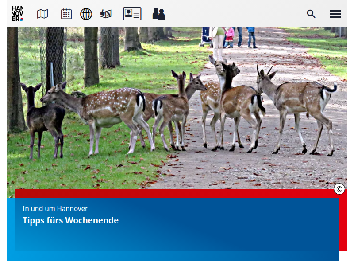Open the hamburger main menu
This screenshot has width=354, height=266.
point(335,14)
